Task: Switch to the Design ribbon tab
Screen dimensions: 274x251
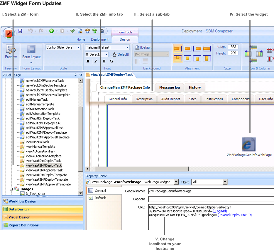Action: tap(125, 39)
